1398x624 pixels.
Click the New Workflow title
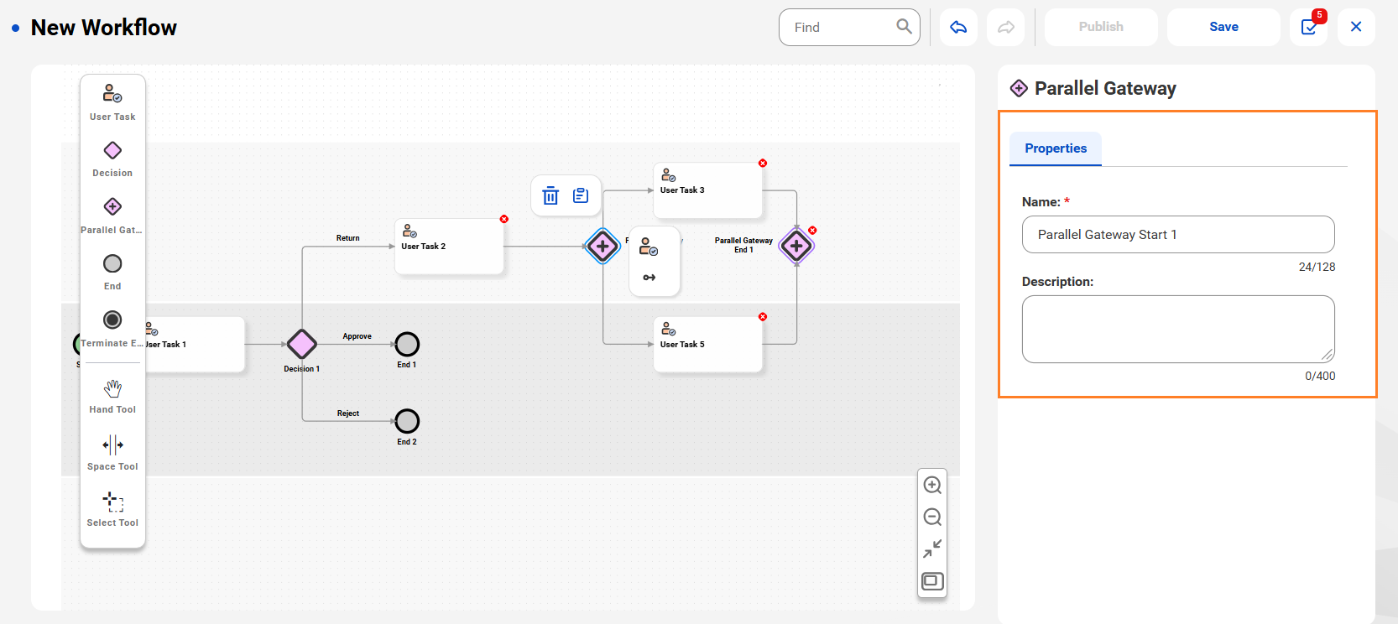(x=104, y=28)
